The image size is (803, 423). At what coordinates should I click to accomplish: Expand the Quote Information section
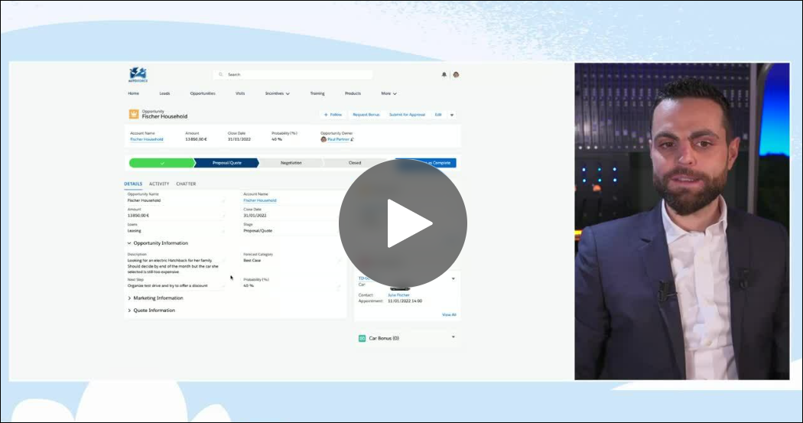click(151, 311)
